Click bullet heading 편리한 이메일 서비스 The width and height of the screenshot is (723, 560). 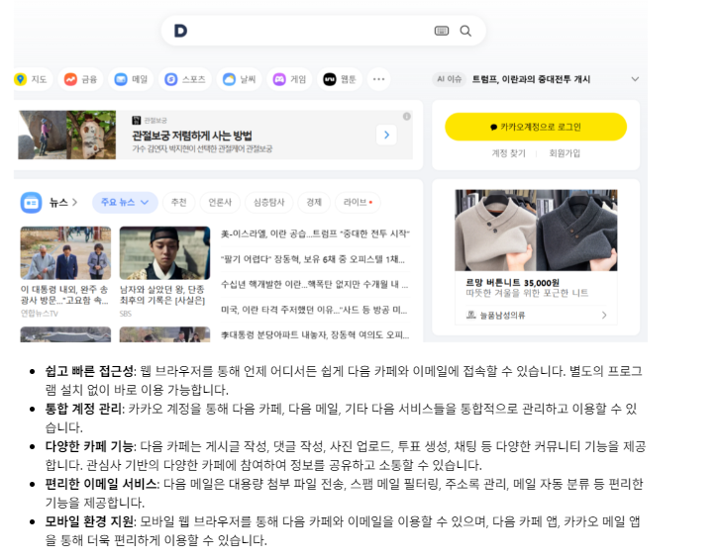click(x=101, y=484)
